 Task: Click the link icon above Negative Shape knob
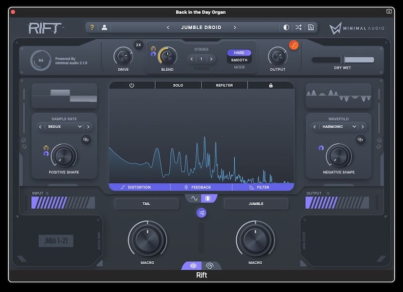click(x=360, y=139)
